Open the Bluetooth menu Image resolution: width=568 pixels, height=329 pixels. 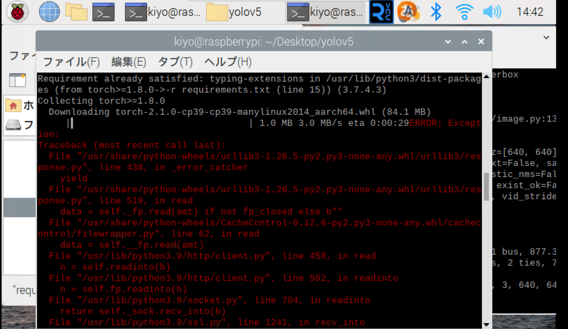click(x=436, y=12)
